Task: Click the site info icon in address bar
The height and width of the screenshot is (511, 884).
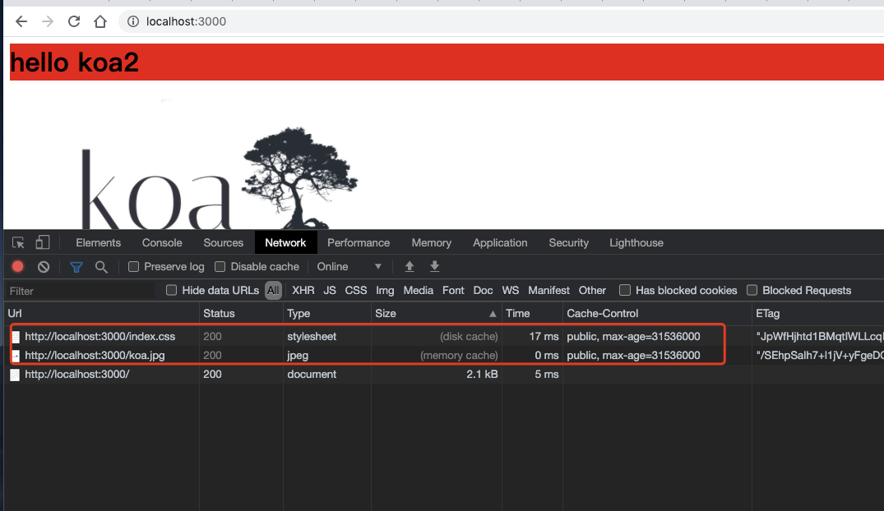Action: [x=133, y=21]
